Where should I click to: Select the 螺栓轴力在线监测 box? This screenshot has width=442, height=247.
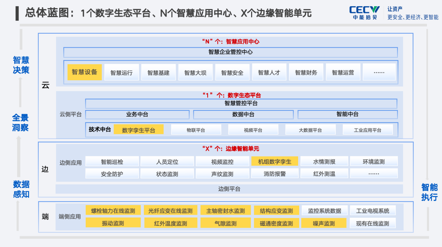[113, 211]
